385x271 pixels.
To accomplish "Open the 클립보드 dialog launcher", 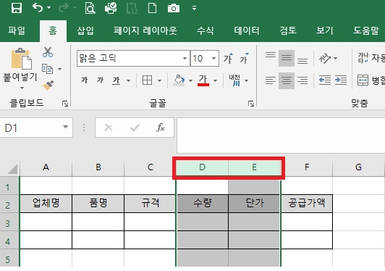I will pyautogui.click(x=65, y=104).
